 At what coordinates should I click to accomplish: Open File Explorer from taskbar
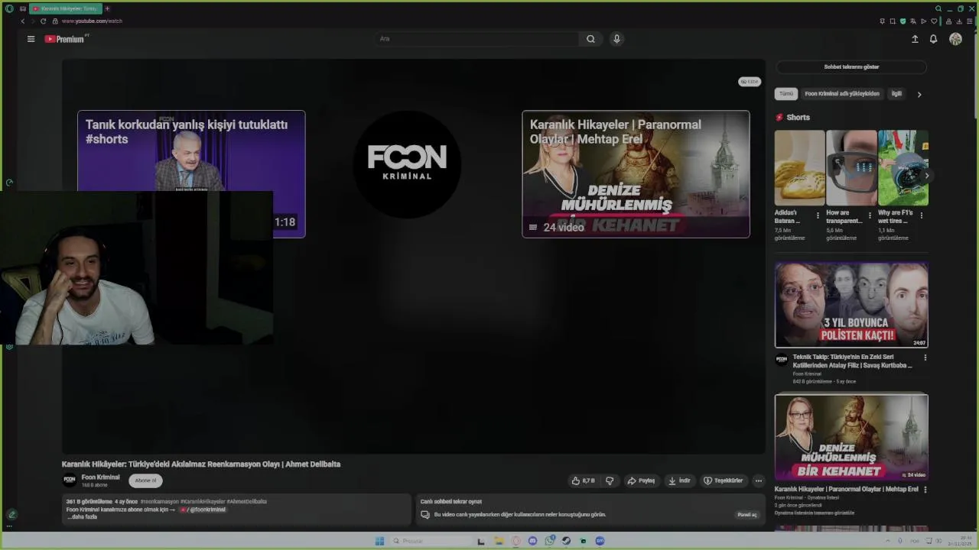coord(499,541)
